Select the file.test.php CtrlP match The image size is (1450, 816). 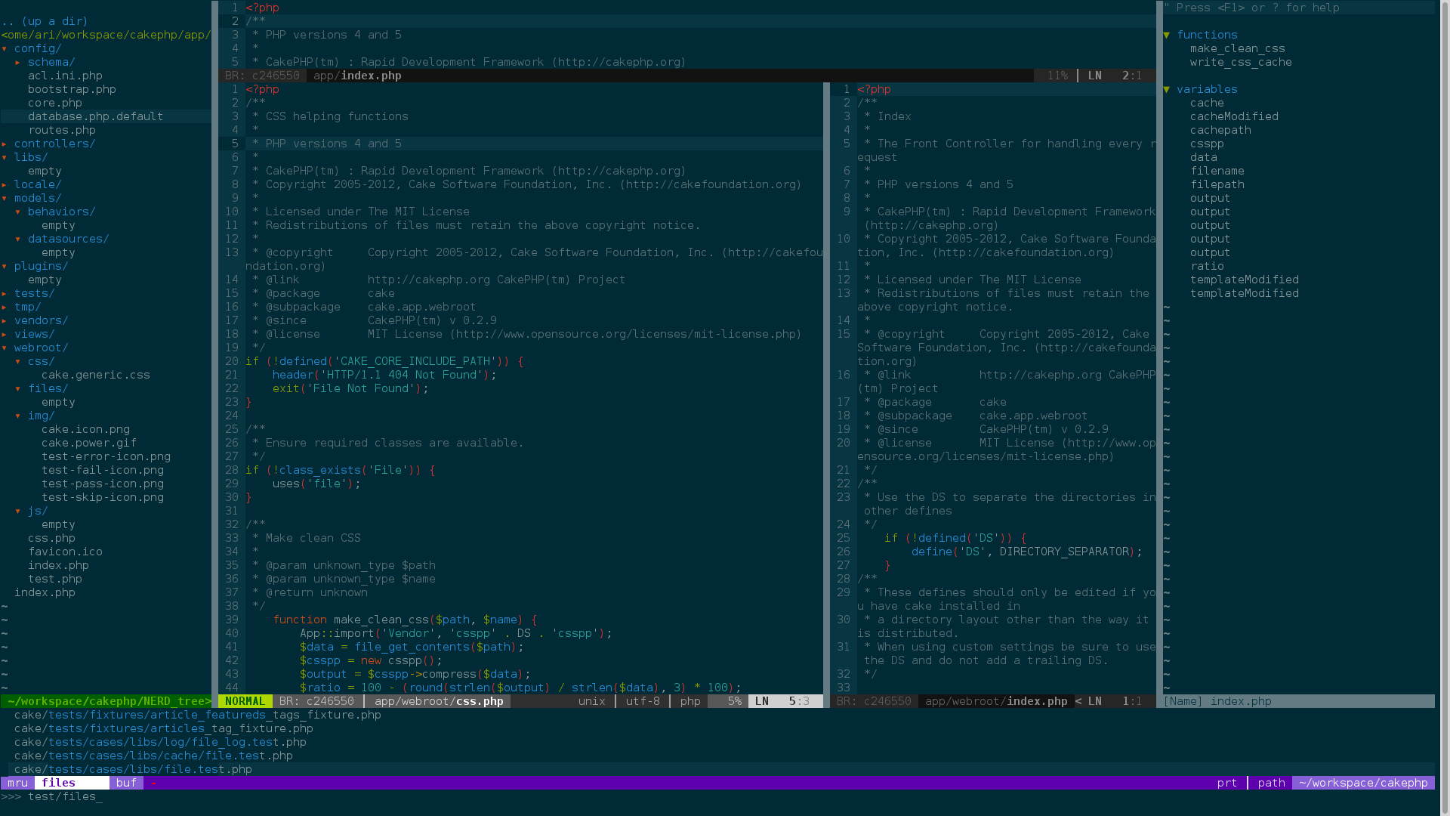(133, 769)
